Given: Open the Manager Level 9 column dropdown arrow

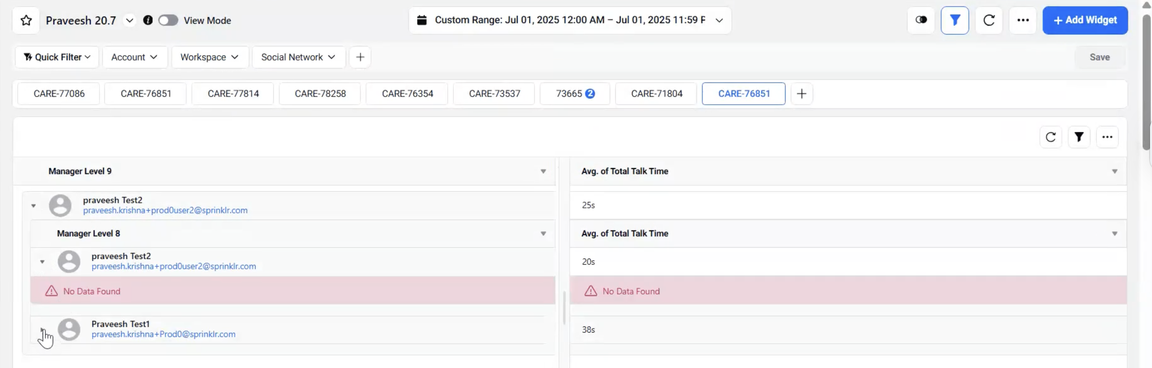Looking at the screenshot, I should tap(543, 171).
